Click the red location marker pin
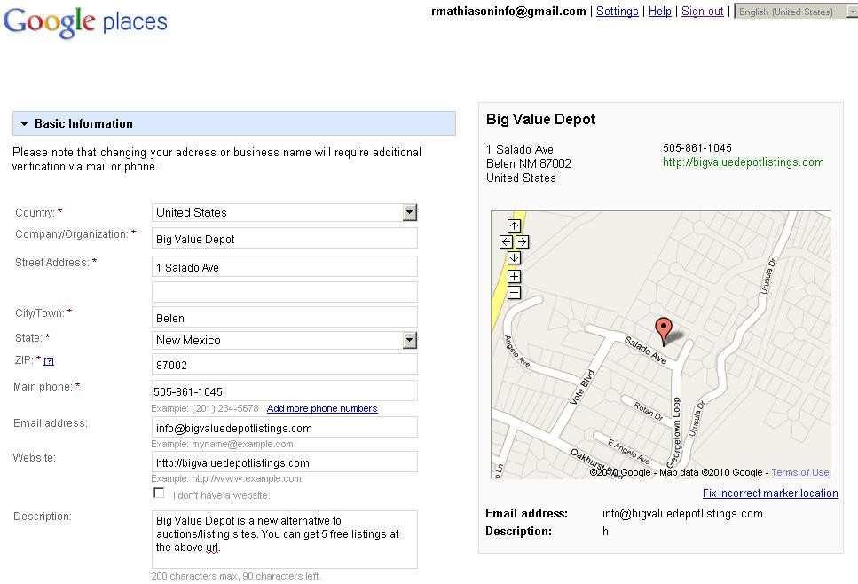This screenshot has height=584, width=858. click(663, 329)
